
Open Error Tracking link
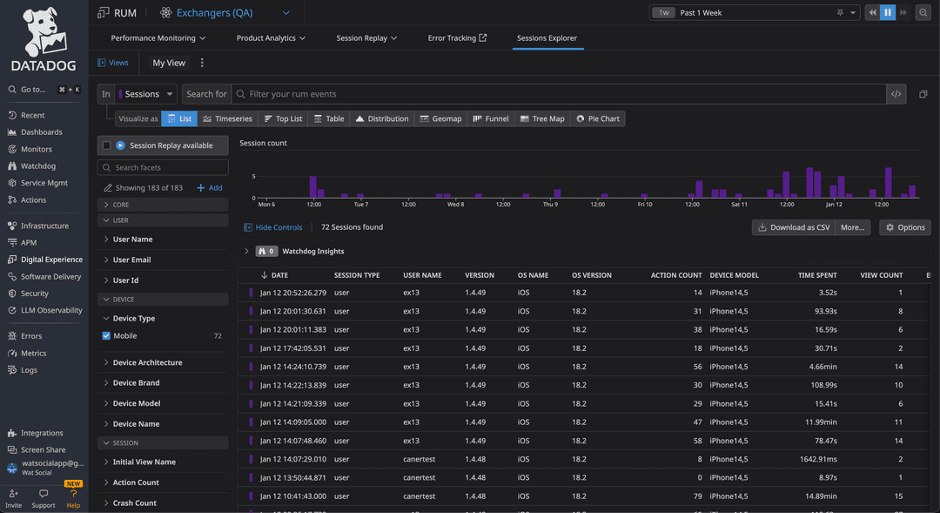(x=458, y=37)
